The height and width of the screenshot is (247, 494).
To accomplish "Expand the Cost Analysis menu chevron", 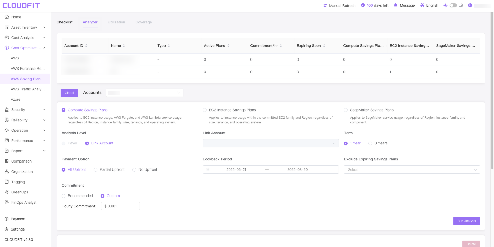I will pyautogui.click(x=44, y=38).
